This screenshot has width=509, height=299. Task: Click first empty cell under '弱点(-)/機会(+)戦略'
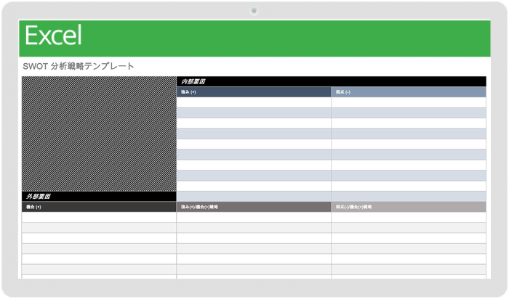coord(409,217)
